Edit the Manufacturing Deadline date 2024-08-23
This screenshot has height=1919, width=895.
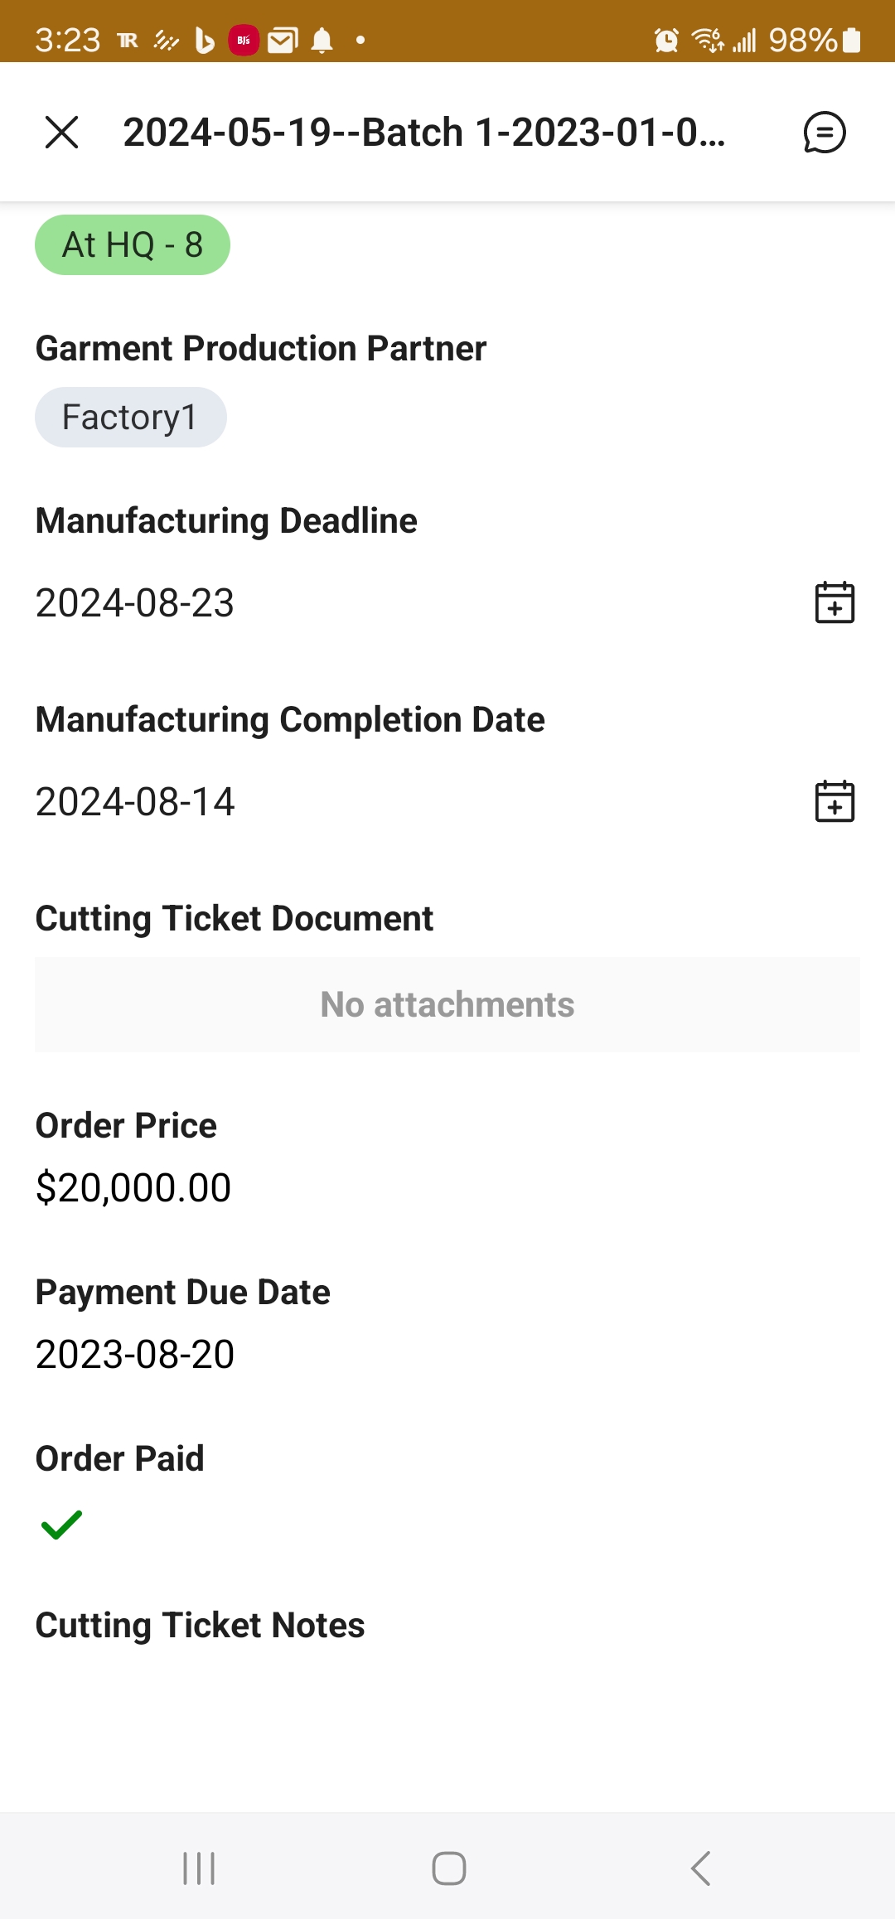tap(135, 602)
